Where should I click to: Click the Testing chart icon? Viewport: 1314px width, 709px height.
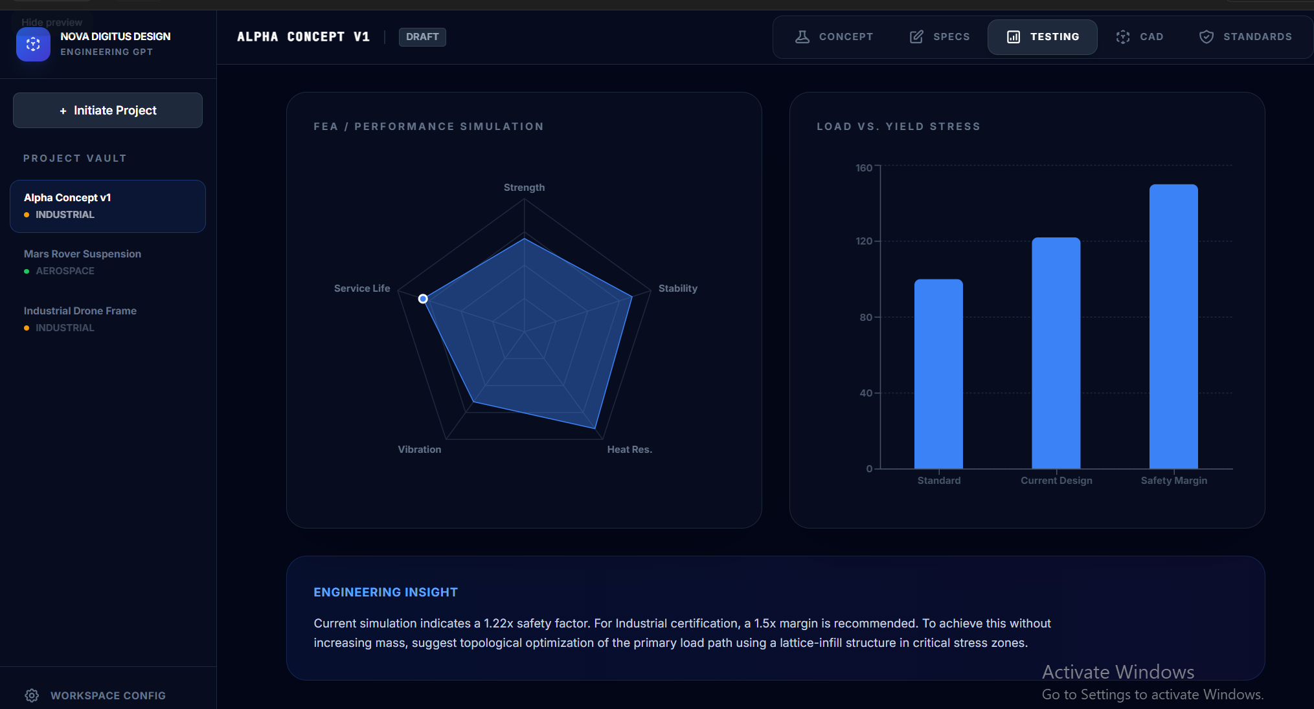click(x=1014, y=37)
